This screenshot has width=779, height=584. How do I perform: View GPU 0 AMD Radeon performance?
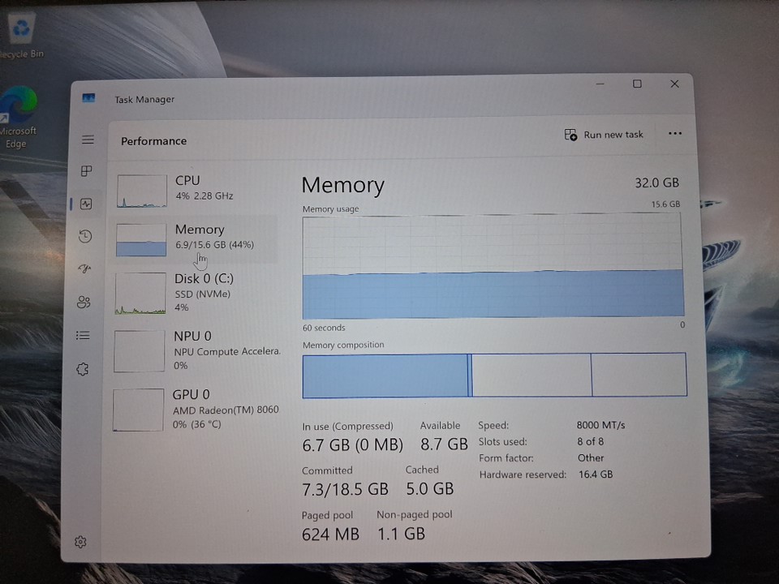point(196,408)
